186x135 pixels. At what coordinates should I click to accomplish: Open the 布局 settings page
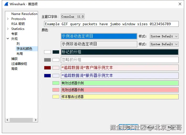20,54
